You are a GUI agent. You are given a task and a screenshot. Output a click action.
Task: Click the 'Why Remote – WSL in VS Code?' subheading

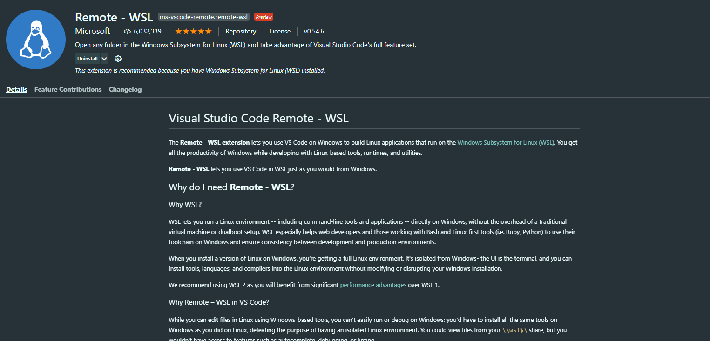[219, 302]
